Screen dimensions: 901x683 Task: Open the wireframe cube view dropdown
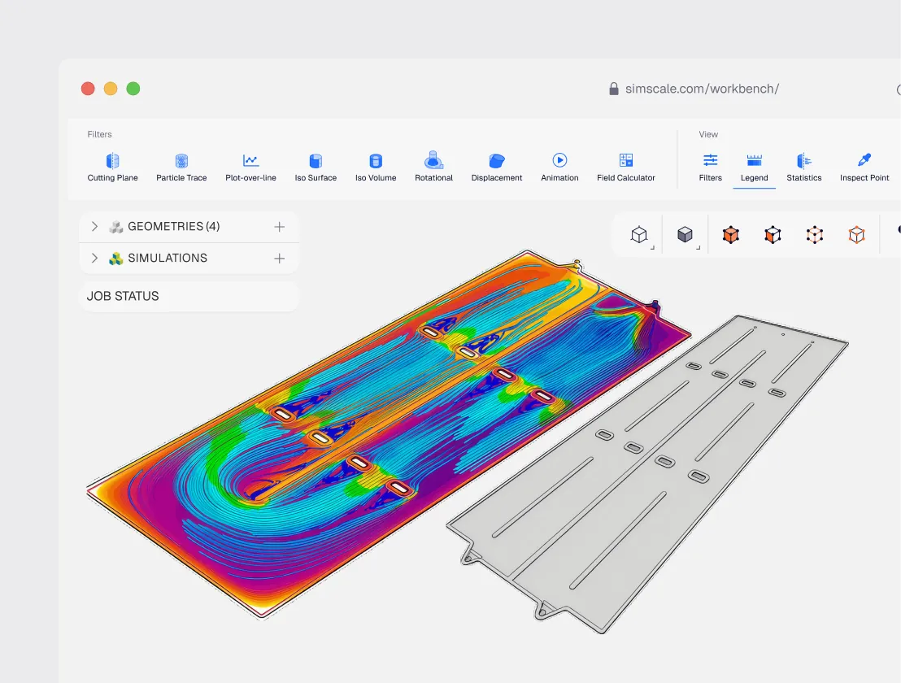(639, 235)
